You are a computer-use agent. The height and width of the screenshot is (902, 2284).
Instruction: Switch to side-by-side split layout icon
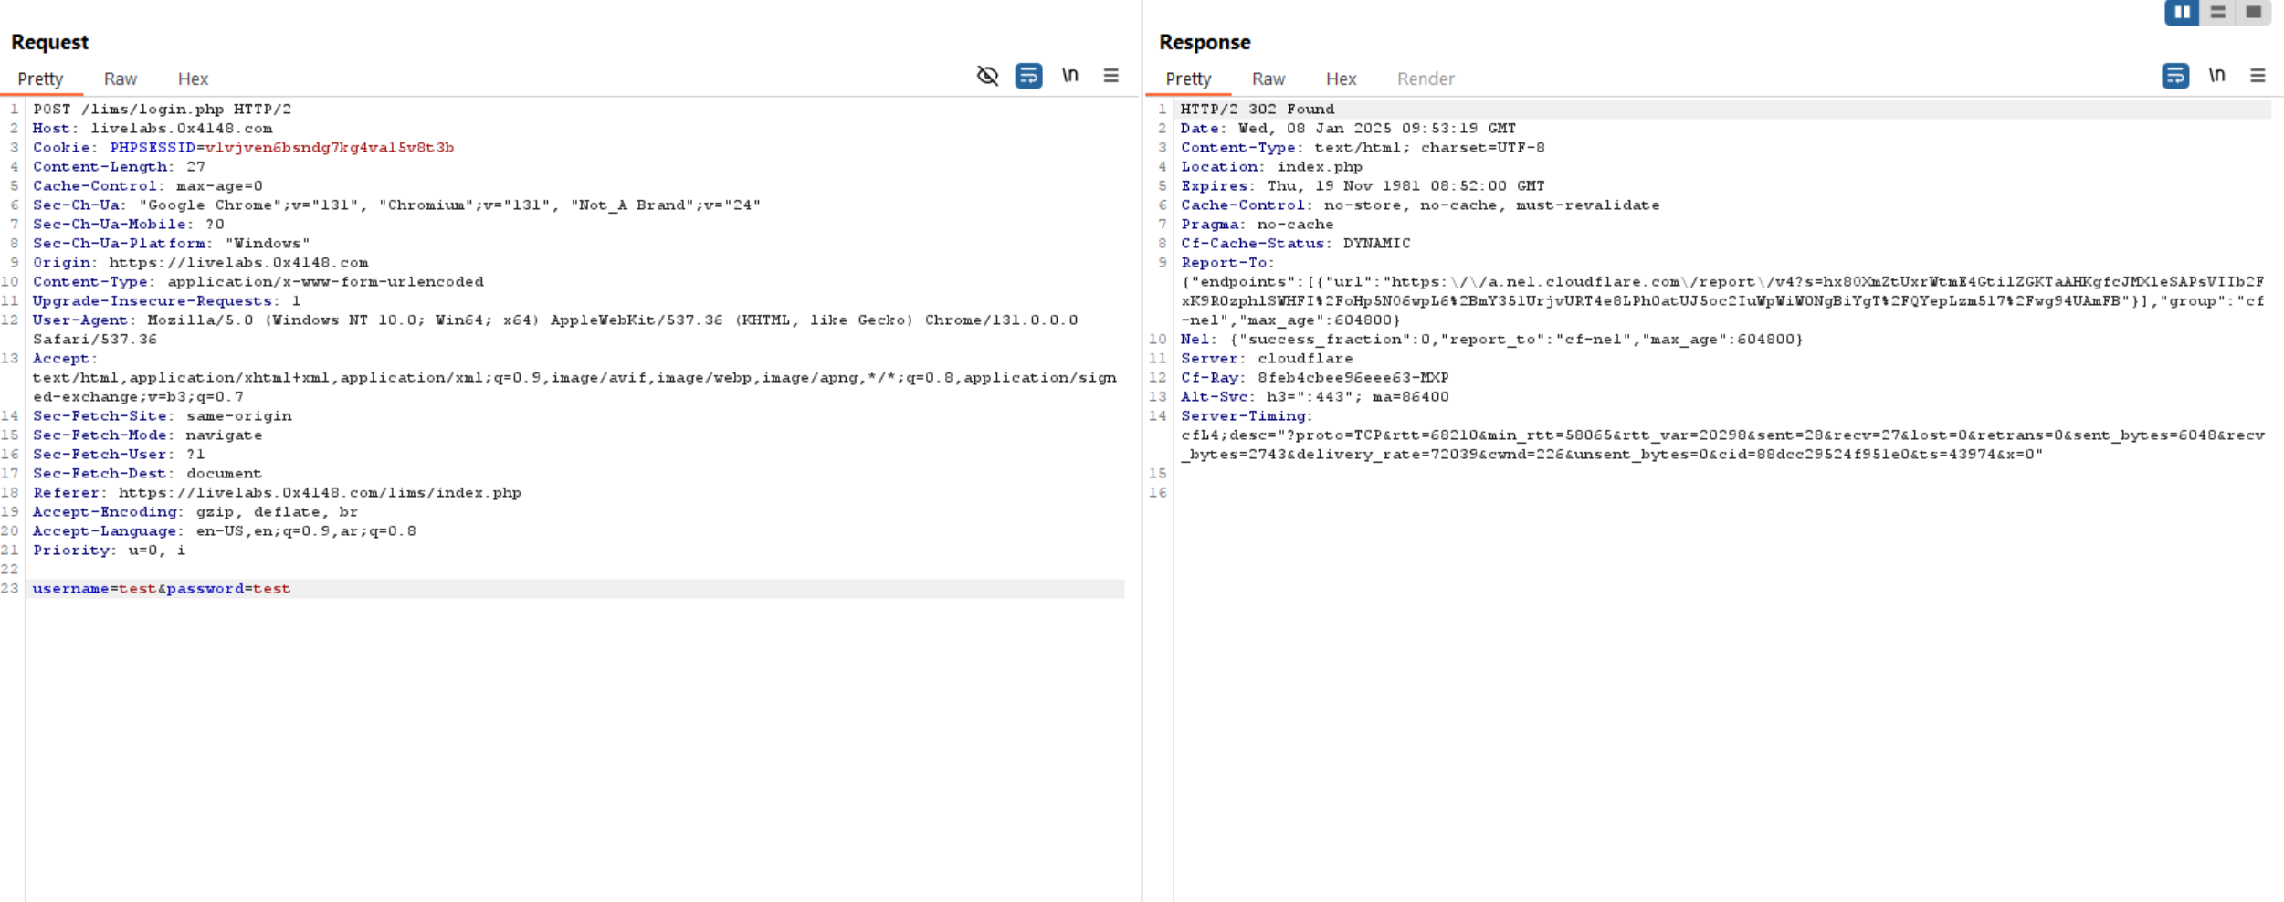point(2182,12)
